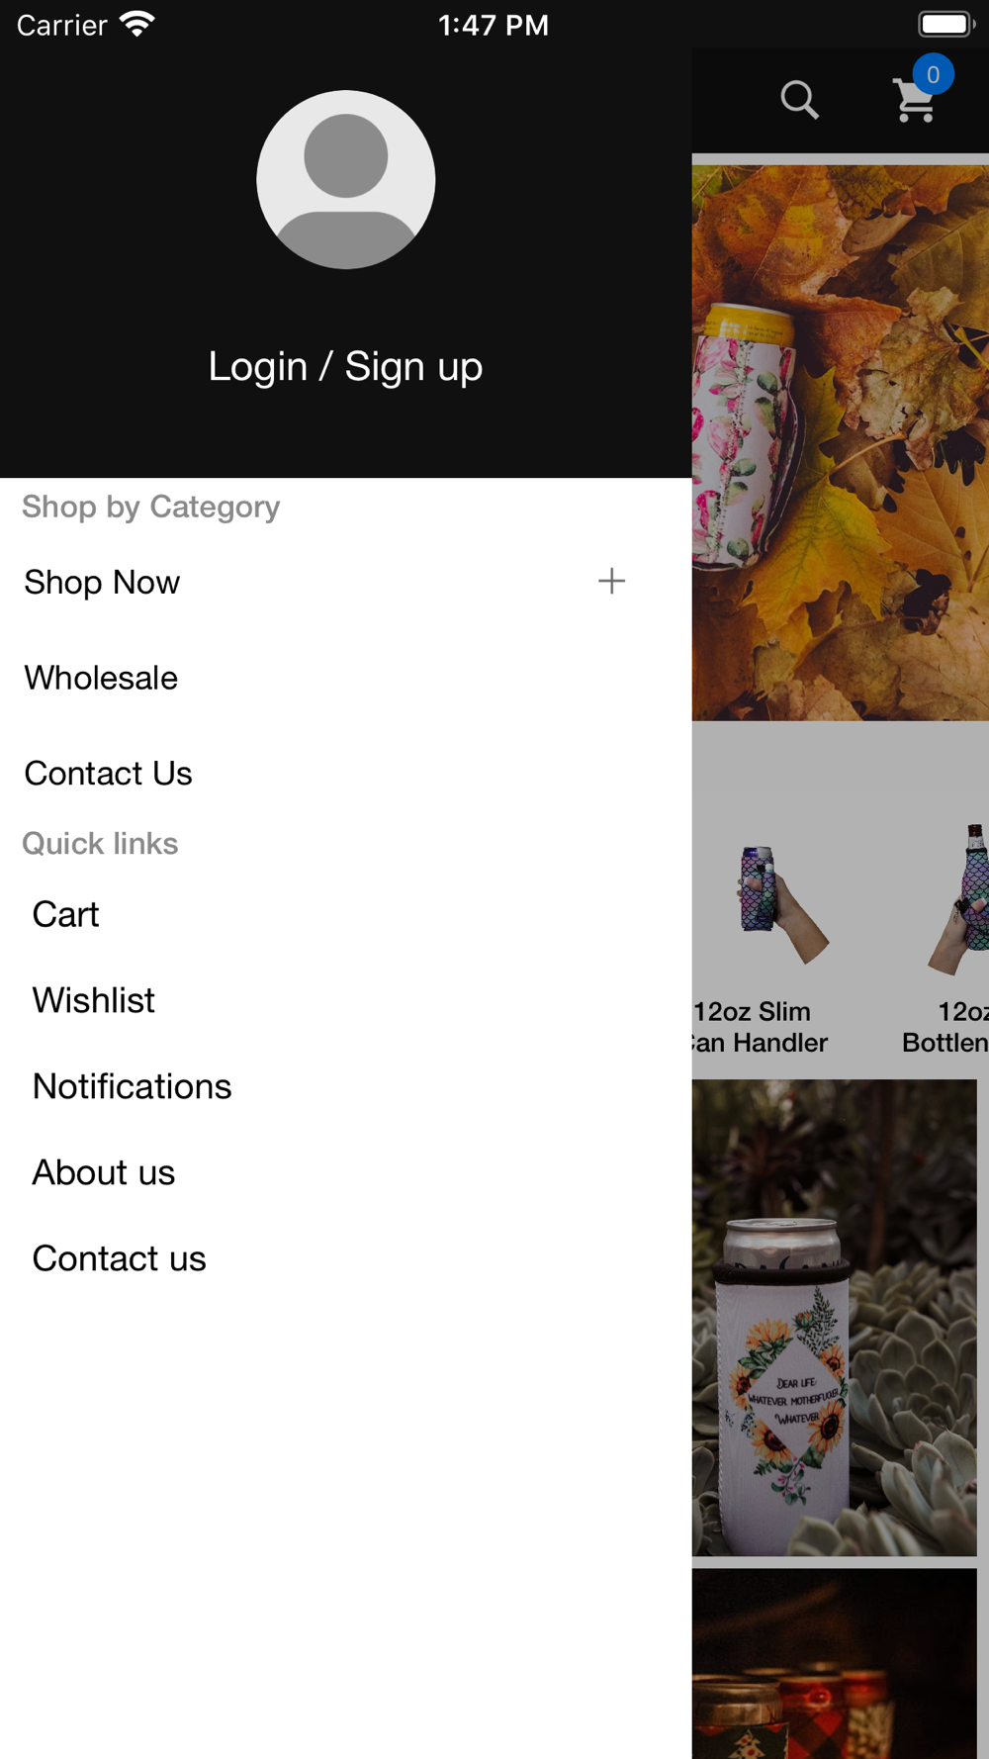Viewport: 989px width, 1759px height.
Task: Tap the dark plaid cans image
Action: pos(834,1663)
